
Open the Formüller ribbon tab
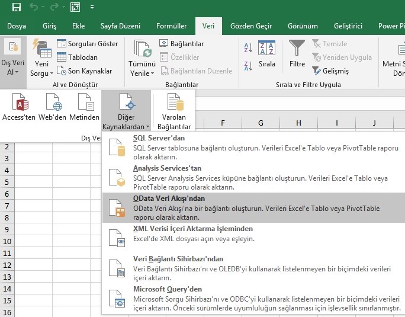(x=171, y=26)
